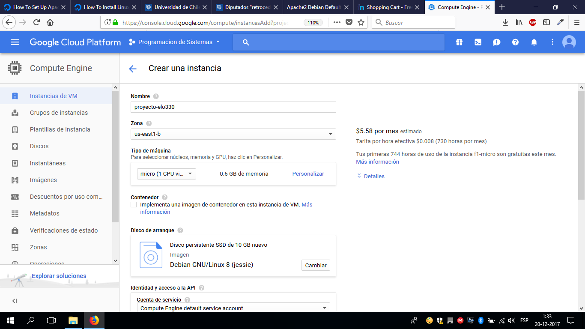Go to Firefox home page icon
Screen dimensions: 585x329
click(x=50, y=22)
